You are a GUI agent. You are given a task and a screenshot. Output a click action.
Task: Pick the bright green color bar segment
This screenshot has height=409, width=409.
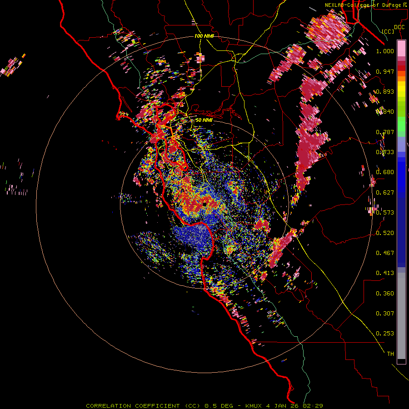(401, 124)
